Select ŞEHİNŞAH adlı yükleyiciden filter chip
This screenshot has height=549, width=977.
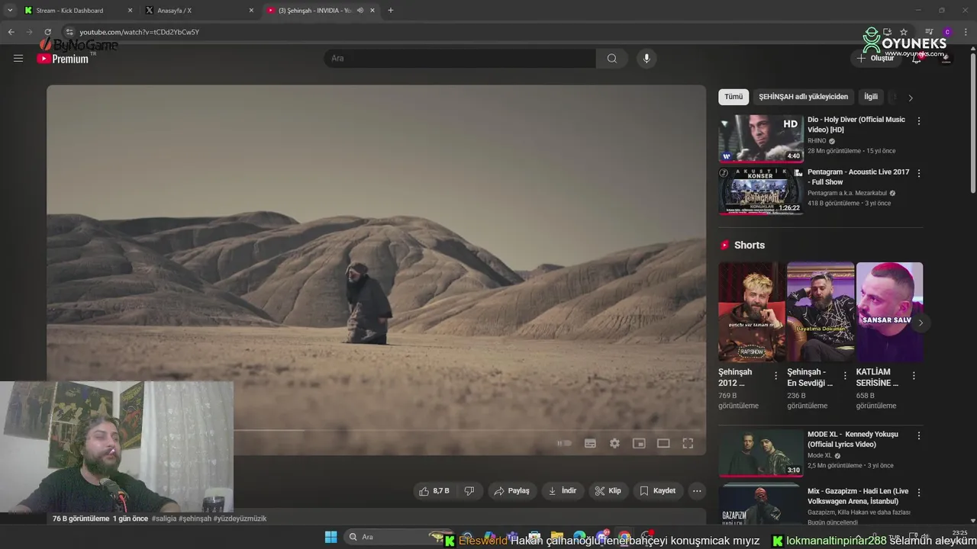click(x=803, y=97)
